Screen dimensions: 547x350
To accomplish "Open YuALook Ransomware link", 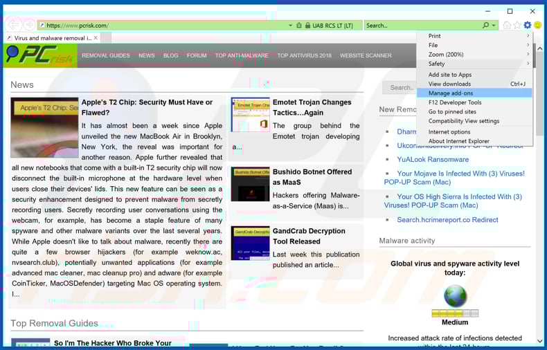I will coord(433,159).
